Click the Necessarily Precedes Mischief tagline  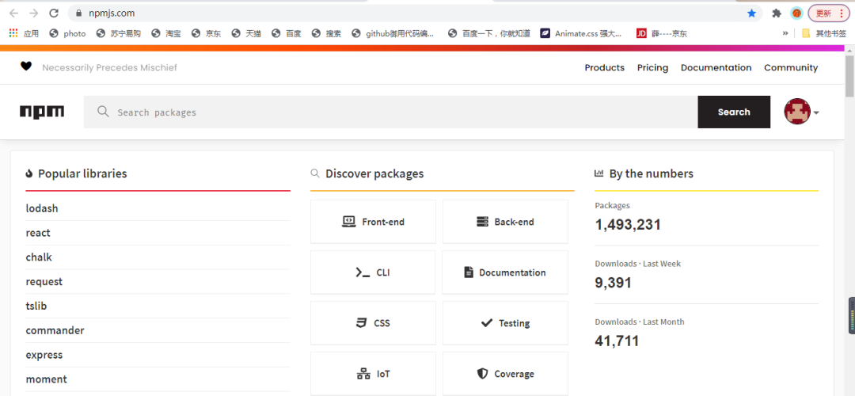[109, 67]
